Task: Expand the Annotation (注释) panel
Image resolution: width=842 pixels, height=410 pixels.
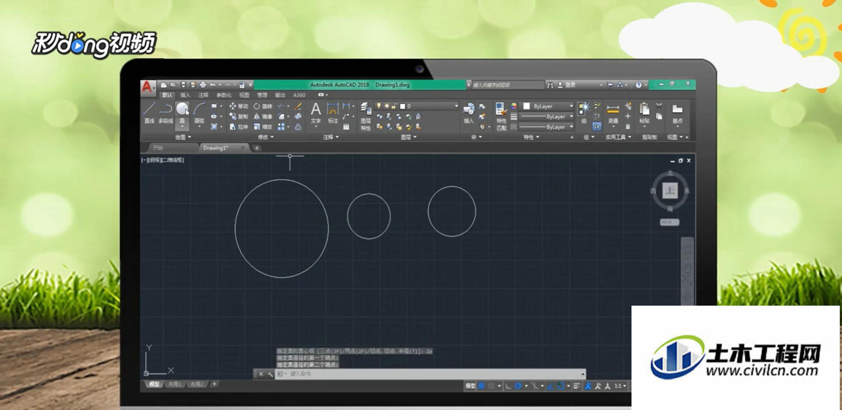Action: pyautogui.click(x=331, y=137)
